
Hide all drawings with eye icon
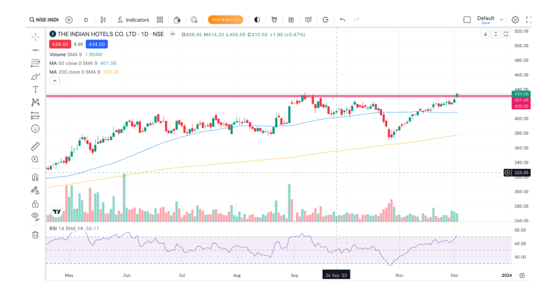(36, 216)
